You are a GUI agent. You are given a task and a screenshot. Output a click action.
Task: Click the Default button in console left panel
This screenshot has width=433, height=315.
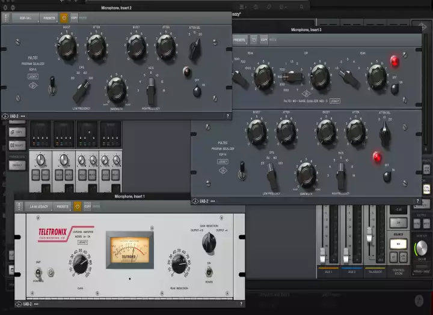click(17, 166)
